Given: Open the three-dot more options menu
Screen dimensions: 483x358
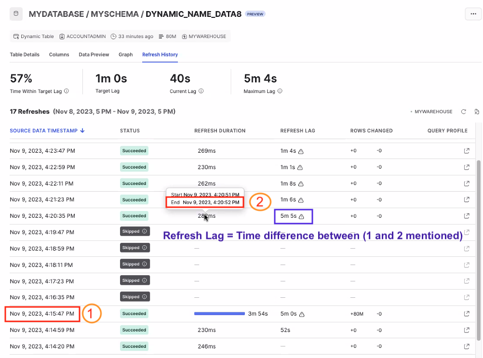Looking at the screenshot, I should [x=473, y=14].
